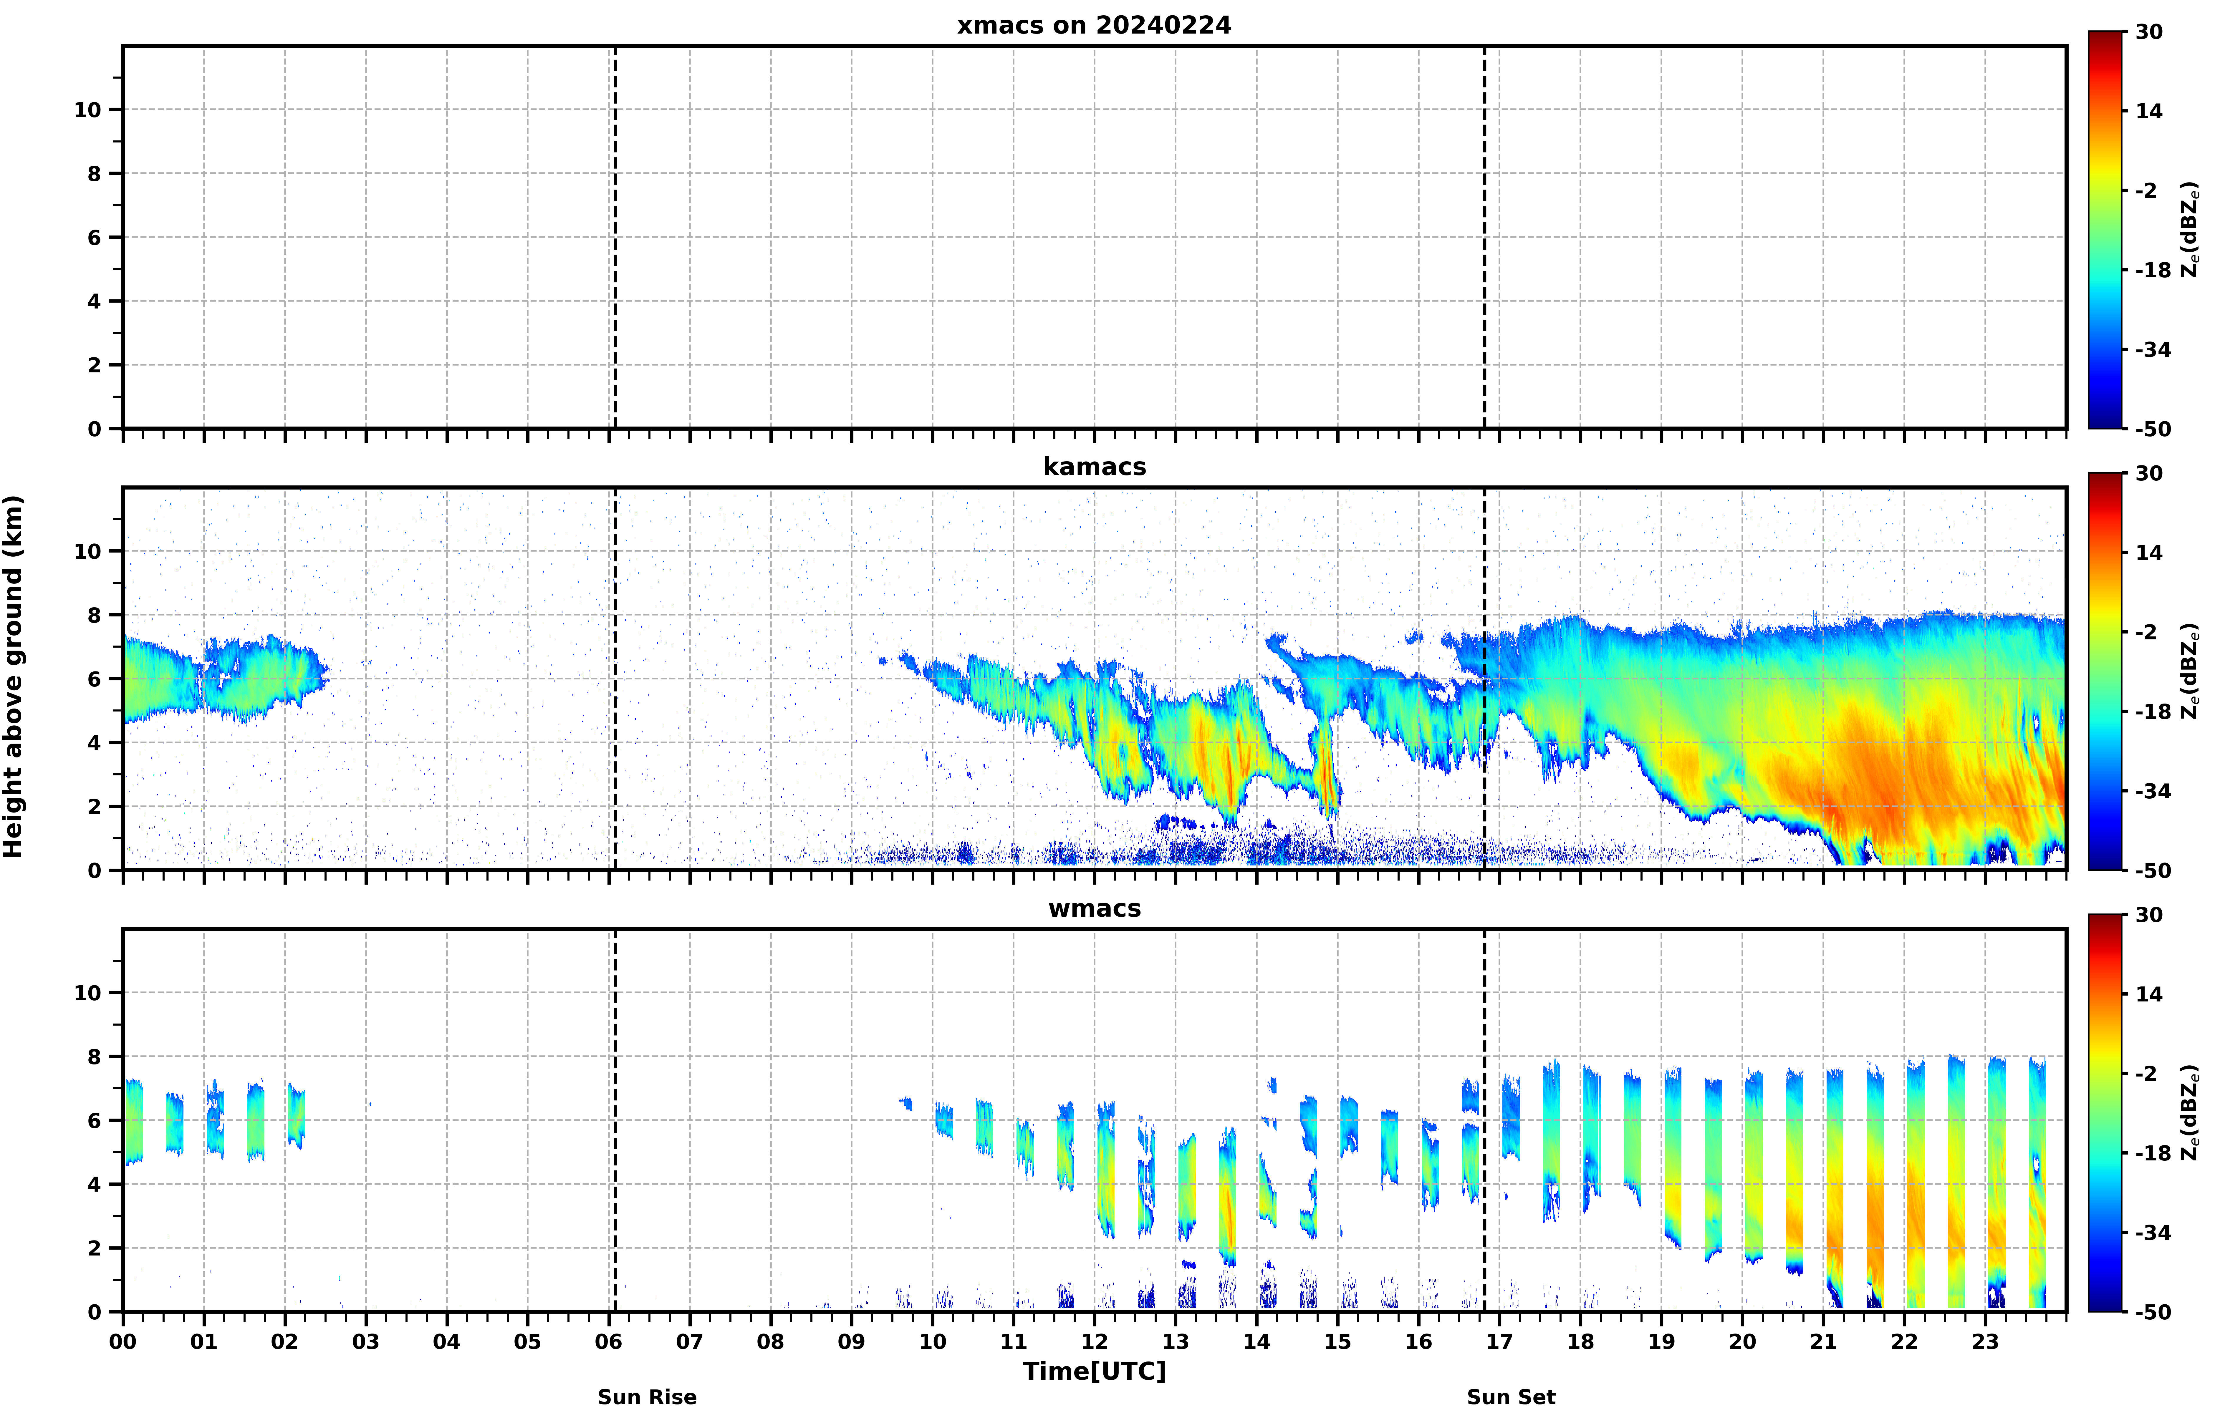Click the '8' height label of kamacs panel
The image size is (2215, 1423).
[94, 616]
